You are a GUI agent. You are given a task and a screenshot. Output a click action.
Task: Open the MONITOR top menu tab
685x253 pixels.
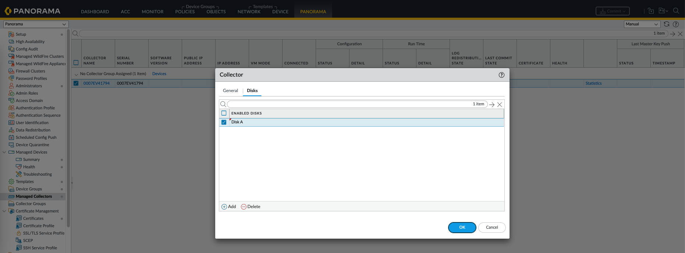click(x=152, y=11)
